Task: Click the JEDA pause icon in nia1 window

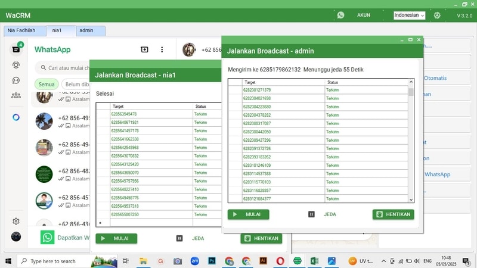Action: point(179,239)
